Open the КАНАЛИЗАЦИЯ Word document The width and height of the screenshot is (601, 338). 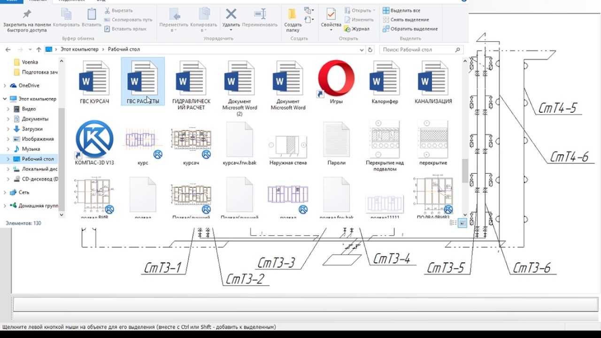[x=433, y=82]
